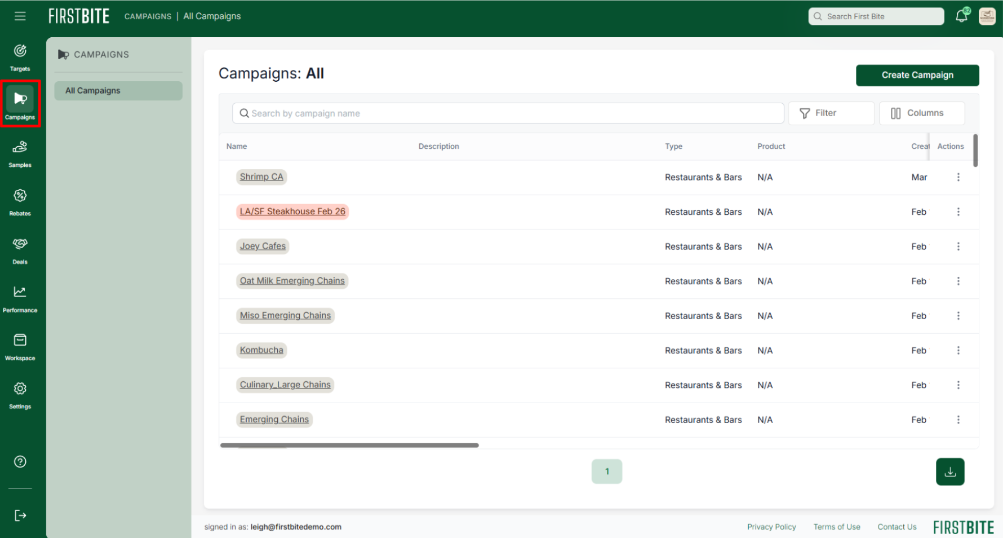View the Performance section

[x=20, y=299]
